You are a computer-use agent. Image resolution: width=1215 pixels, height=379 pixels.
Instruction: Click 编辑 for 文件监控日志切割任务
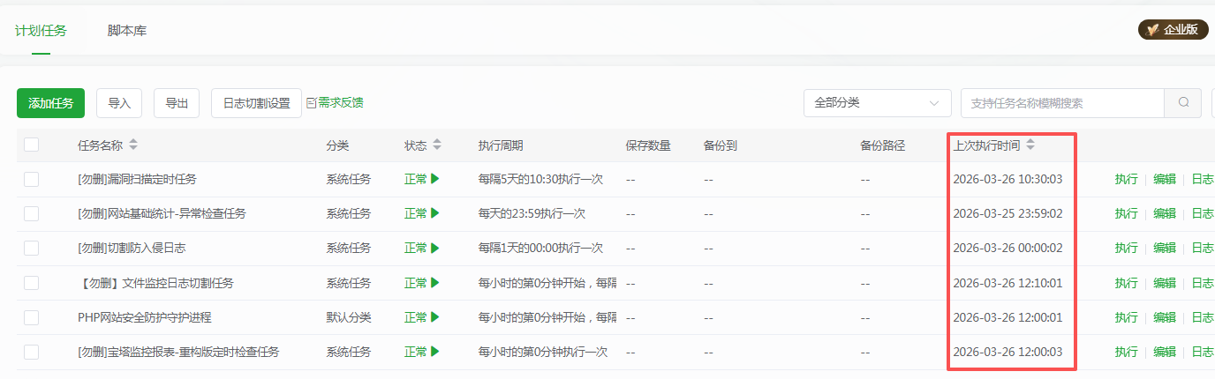tap(1165, 283)
